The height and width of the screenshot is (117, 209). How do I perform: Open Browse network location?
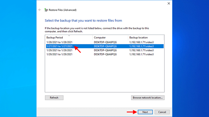click(x=148, y=98)
